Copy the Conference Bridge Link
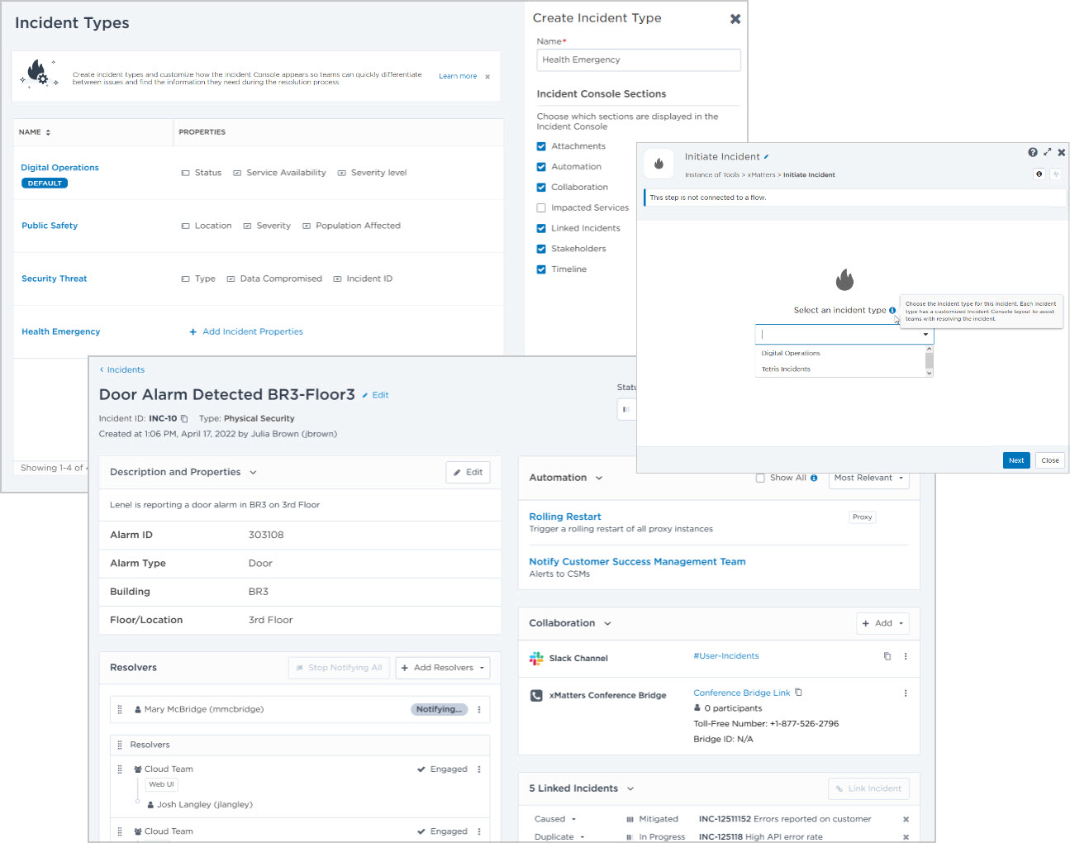The width and height of the screenshot is (1070, 843). pos(798,693)
